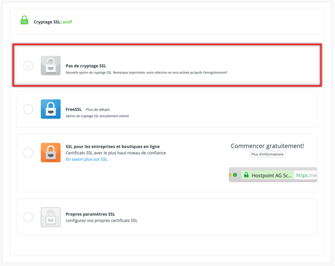Select the Pas de cryptage SSL radio button

pyautogui.click(x=28, y=66)
